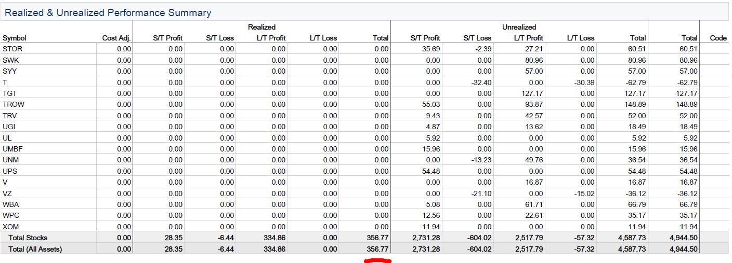Click the XOM symbol cell
This screenshot has width=732, height=263.
coord(11,227)
